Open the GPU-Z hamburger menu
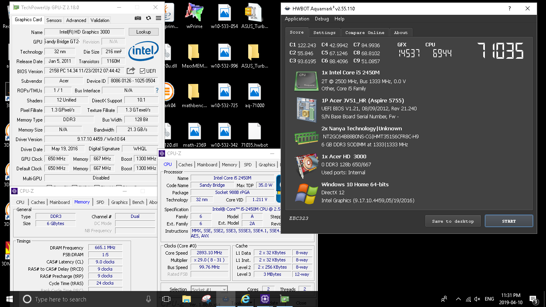The image size is (546, 307). pos(158,18)
